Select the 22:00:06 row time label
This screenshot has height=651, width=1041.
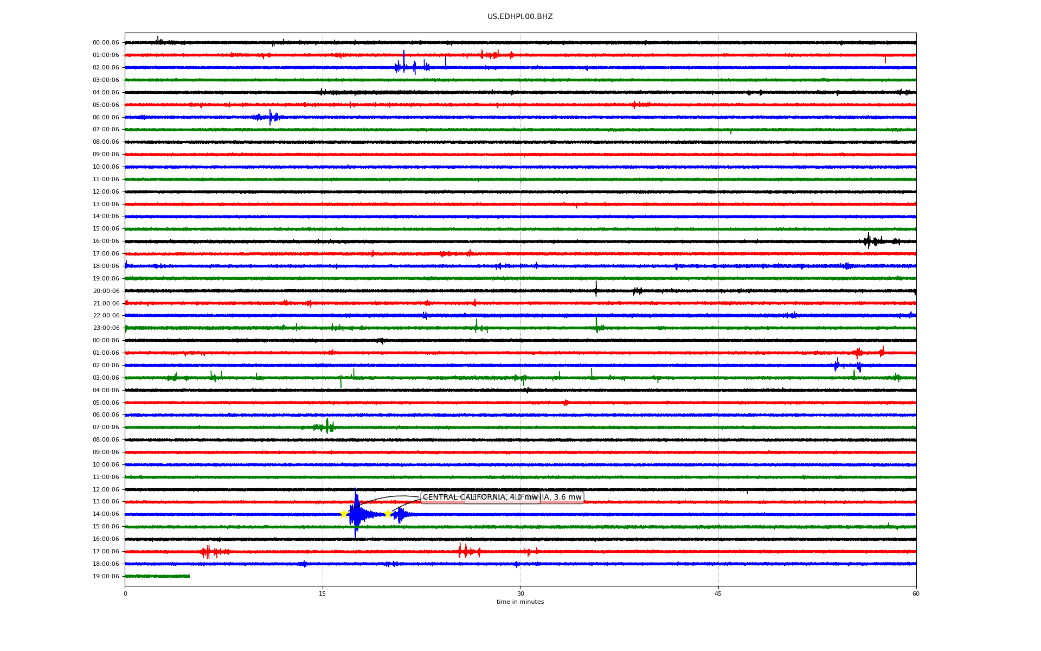106,316
